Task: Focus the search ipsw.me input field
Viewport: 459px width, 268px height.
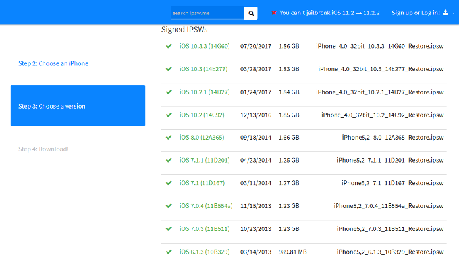Action: 206,13
